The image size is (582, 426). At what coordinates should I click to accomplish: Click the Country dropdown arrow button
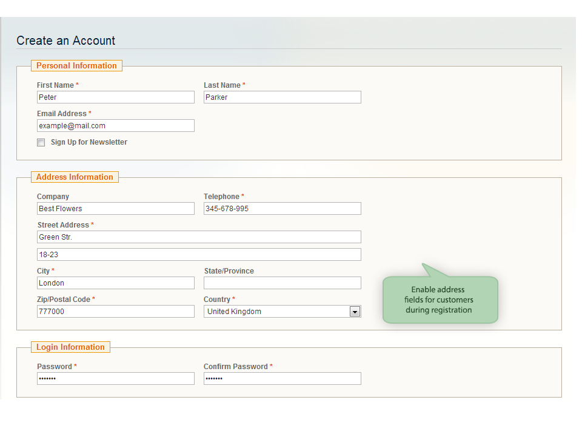click(x=355, y=312)
